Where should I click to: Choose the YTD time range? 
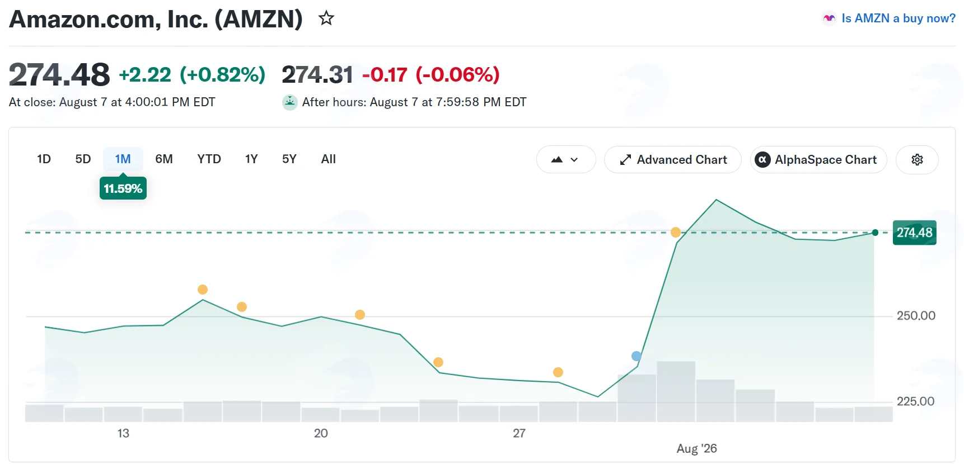click(209, 159)
